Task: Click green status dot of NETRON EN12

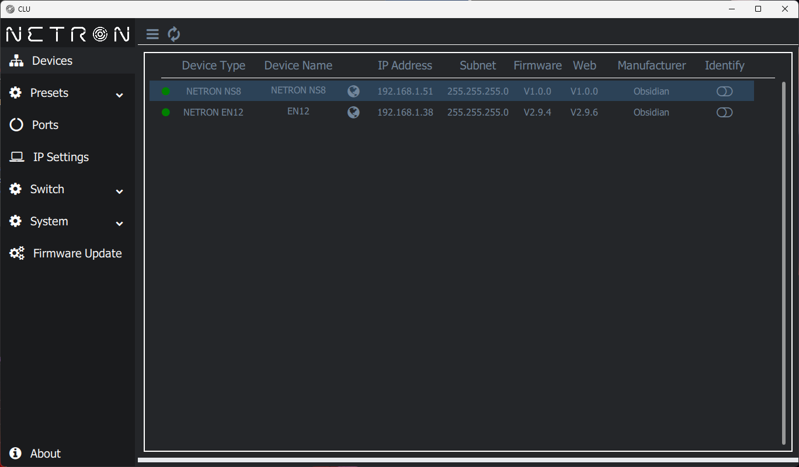Action: click(166, 112)
